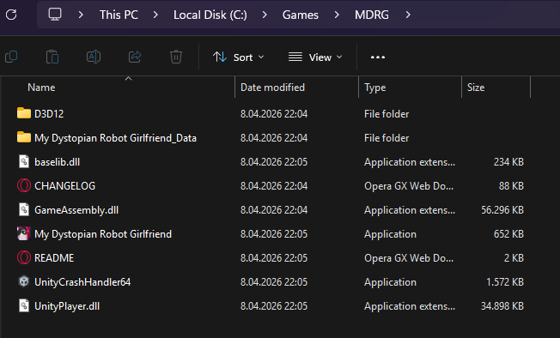Screen dimensions: 560x338
Task: Select the baselib.dll file name
Action: 58,162
